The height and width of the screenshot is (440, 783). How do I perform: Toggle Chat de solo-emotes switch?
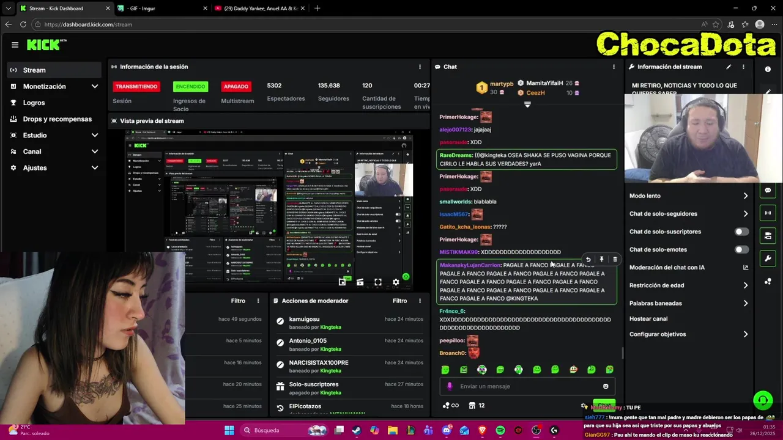tap(741, 249)
